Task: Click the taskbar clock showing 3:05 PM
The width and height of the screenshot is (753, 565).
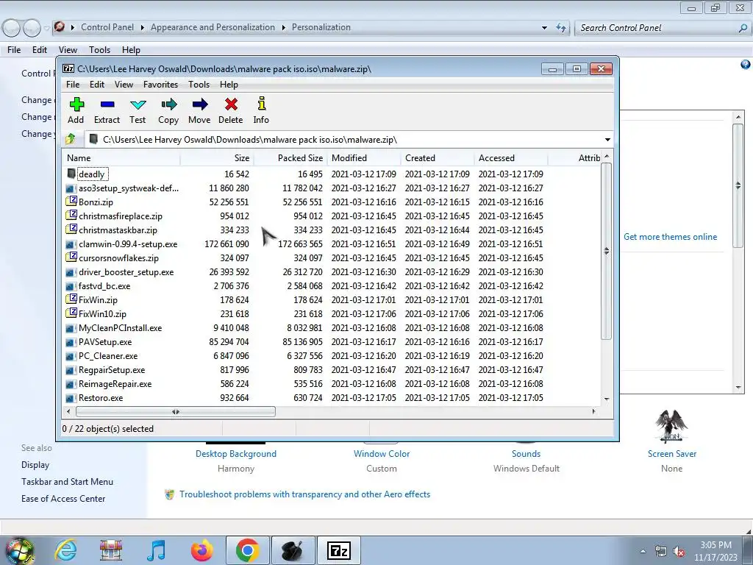Action: coord(715,551)
